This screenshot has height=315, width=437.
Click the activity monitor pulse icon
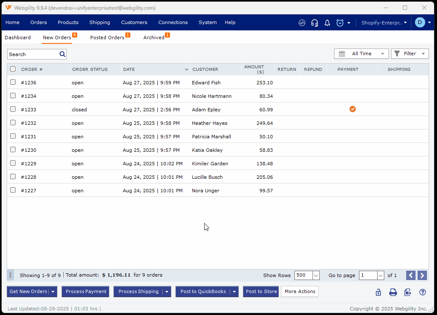[x=302, y=23]
